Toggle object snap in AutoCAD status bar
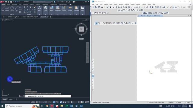Image resolution: width=193 pixels, height=108 pixels. click(57, 102)
